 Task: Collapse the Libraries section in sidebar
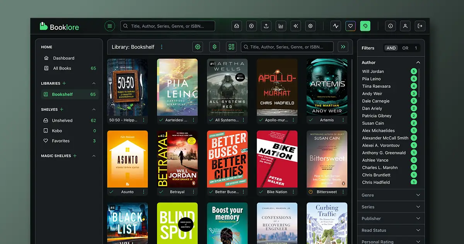[94, 83]
